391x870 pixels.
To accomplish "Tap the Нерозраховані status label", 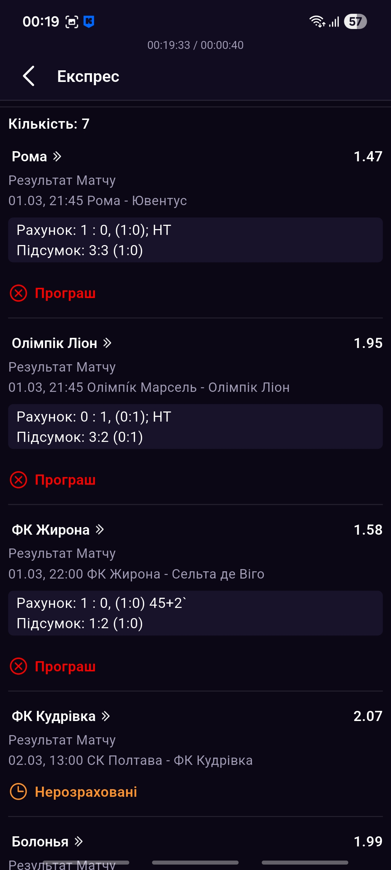I will coord(86,792).
